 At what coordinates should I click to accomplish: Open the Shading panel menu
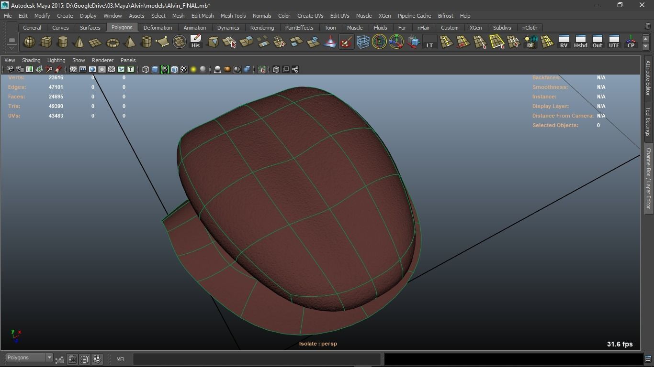pyautogui.click(x=31, y=60)
